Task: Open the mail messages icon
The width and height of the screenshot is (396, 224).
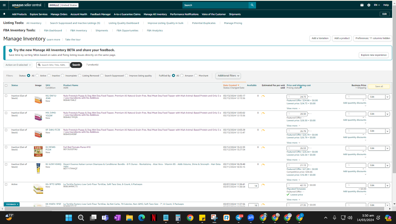Action: pos(362,5)
